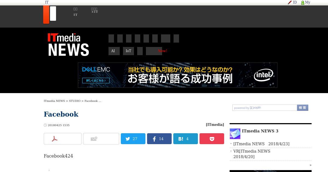Click the Facebook424 article lead text
Viewport: 328px width, 172px height.
click(58, 156)
